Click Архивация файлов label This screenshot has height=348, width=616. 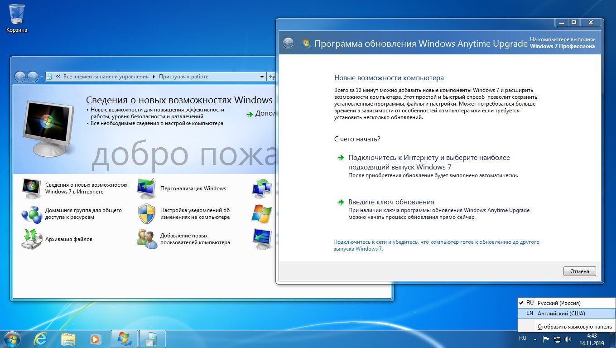pyautogui.click(x=69, y=239)
